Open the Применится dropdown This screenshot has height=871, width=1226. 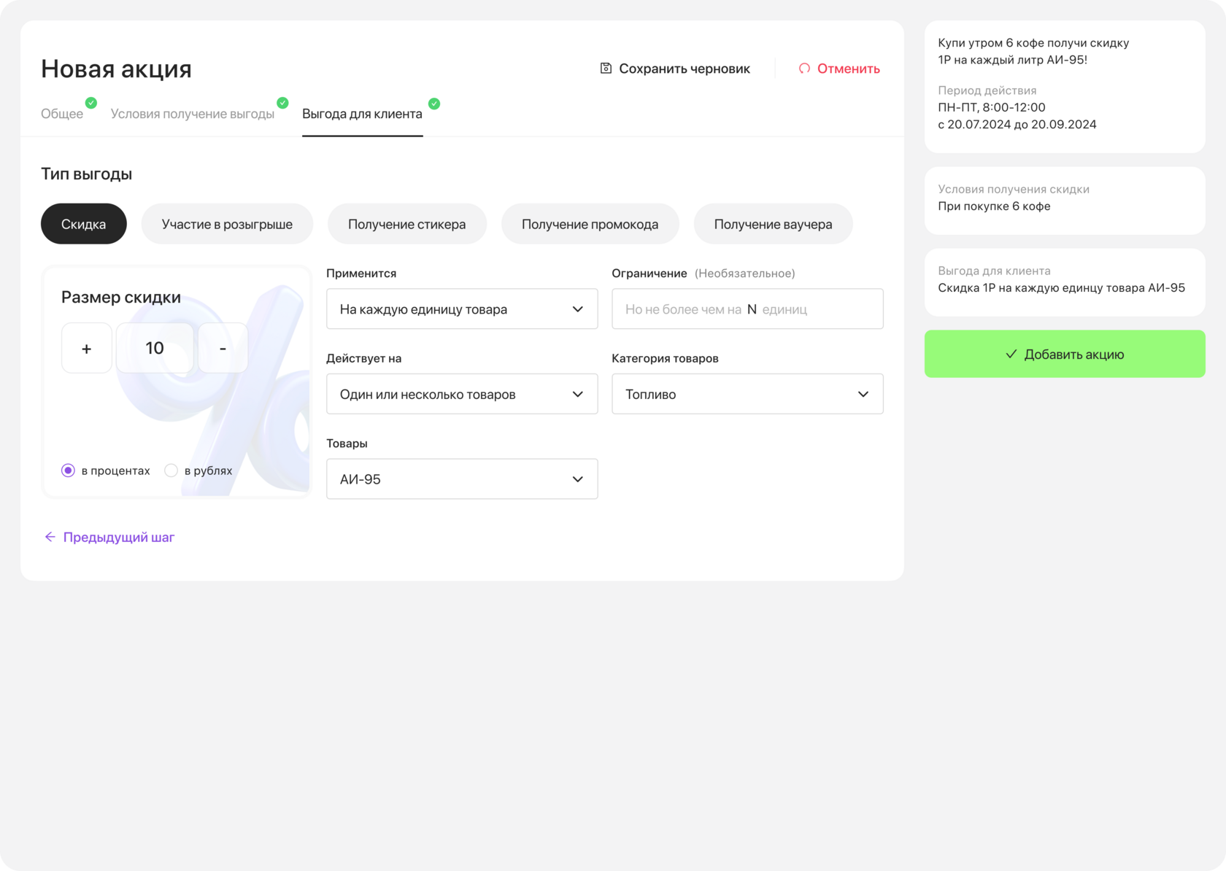[x=461, y=309]
